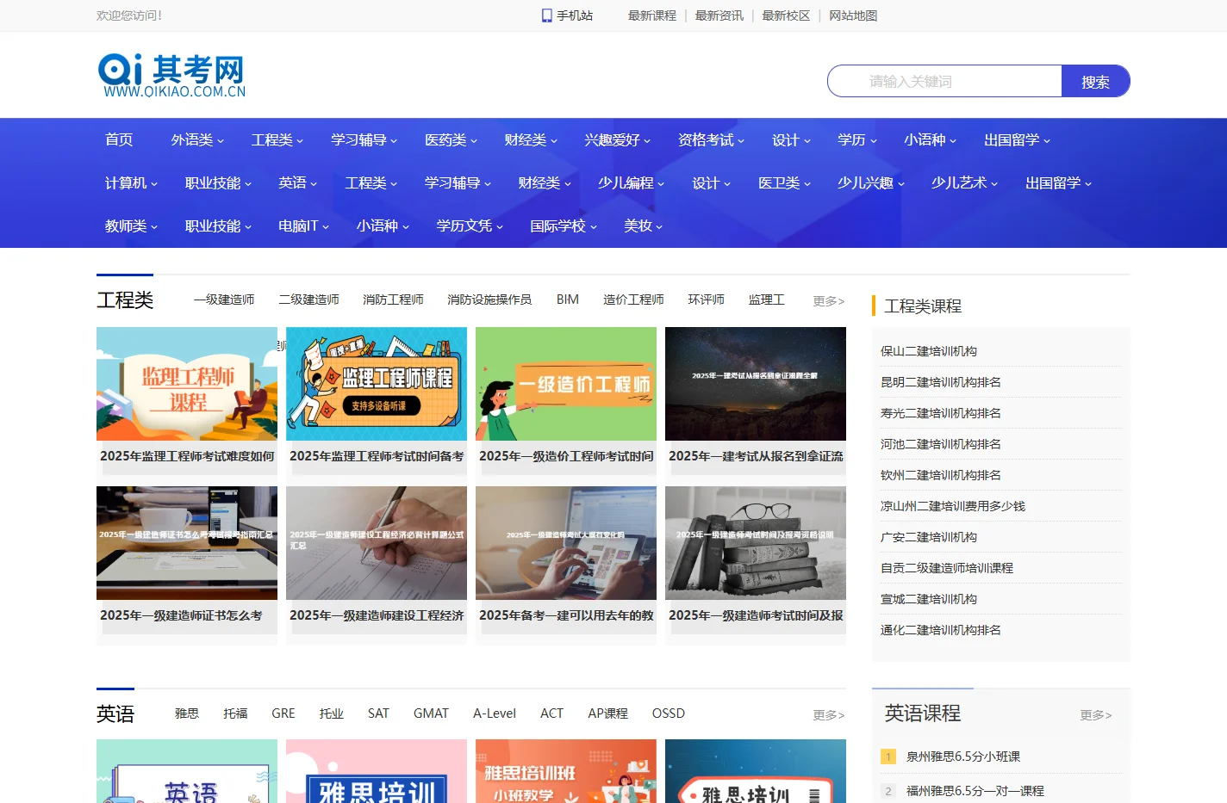Click 更多> beside 英语课程 heading
This screenshot has width=1227, height=803.
(1096, 715)
